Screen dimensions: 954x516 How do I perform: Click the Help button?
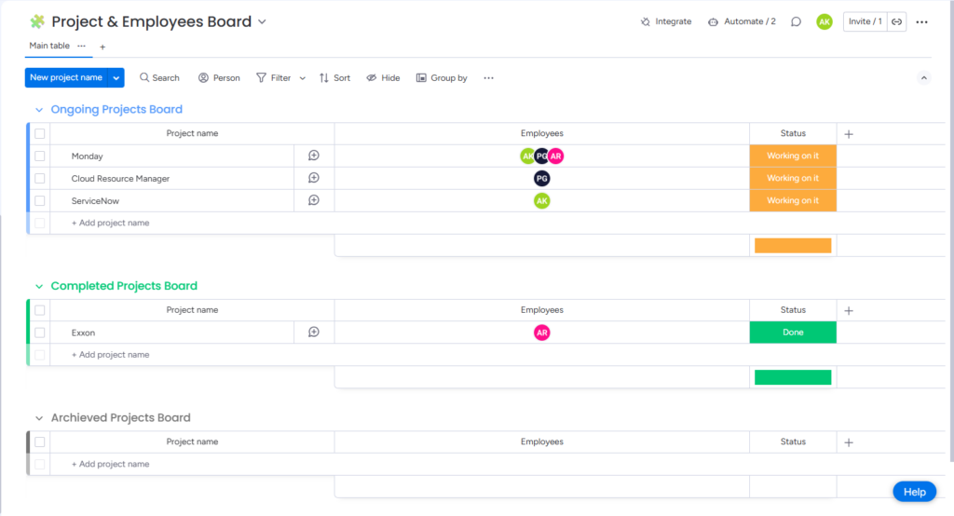pos(914,492)
